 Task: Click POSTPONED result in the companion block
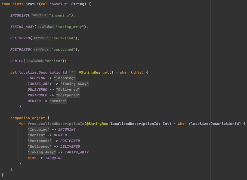[x=70, y=141]
